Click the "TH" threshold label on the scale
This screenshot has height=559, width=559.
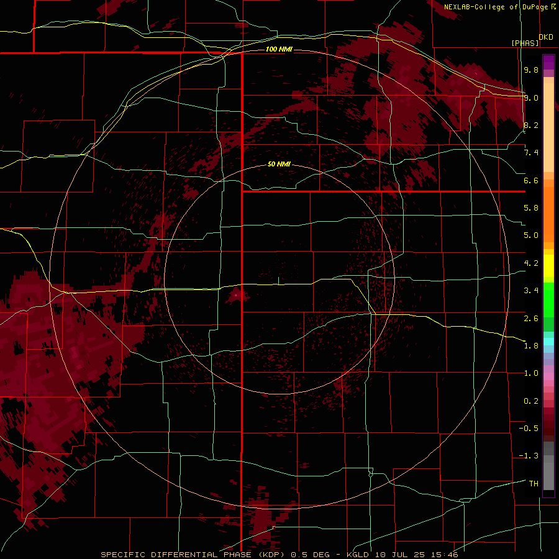(534, 484)
